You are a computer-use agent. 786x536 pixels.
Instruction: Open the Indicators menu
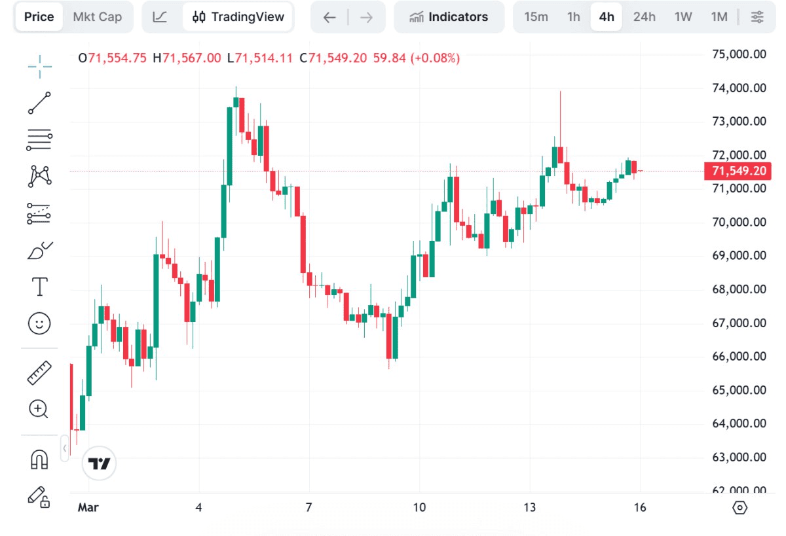449,17
